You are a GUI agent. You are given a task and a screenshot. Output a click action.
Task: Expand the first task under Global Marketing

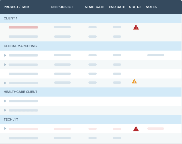pyautogui.click(x=5, y=55)
